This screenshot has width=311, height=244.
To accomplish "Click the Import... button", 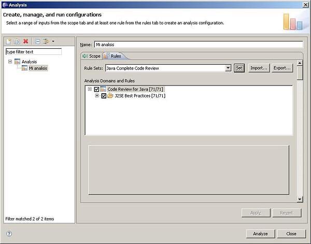I will coord(258,68).
